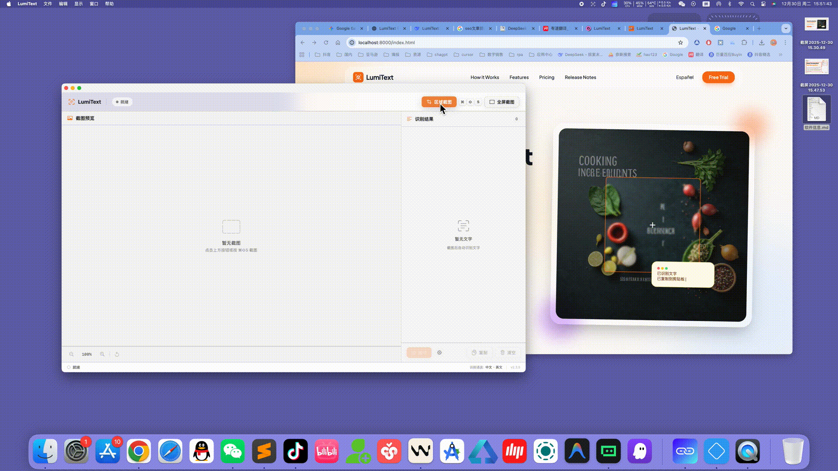Open App Store from the Dock
Image resolution: width=838 pixels, height=471 pixels.
pos(108,451)
